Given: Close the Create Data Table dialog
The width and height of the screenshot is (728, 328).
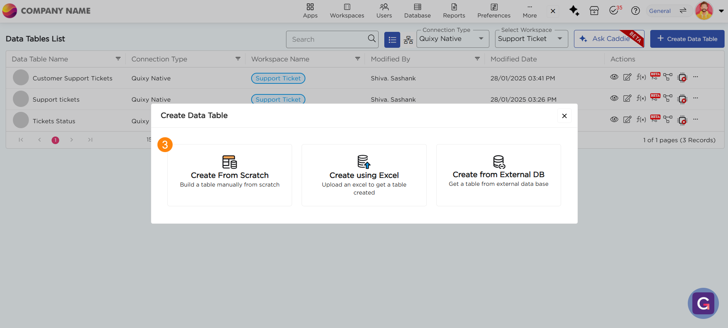Looking at the screenshot, I should (x=564, y=116).
